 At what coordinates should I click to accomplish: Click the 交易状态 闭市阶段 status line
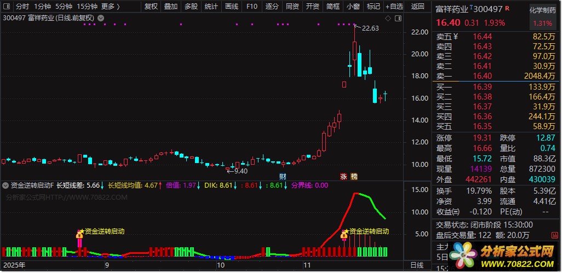point(484,225)
